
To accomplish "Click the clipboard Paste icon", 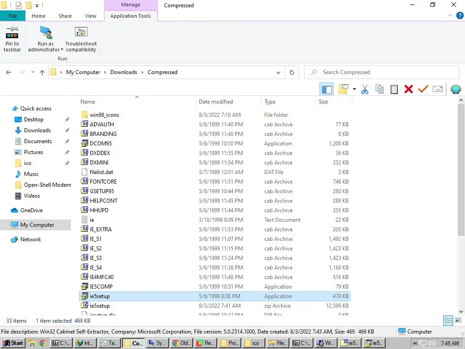I will tap(394, 89).
